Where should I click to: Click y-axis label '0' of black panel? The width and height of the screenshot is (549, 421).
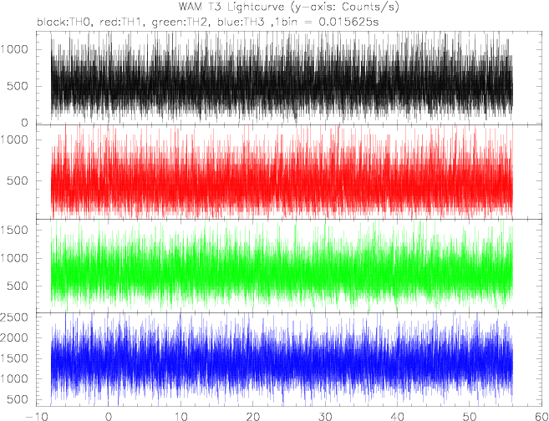(24, 123)
